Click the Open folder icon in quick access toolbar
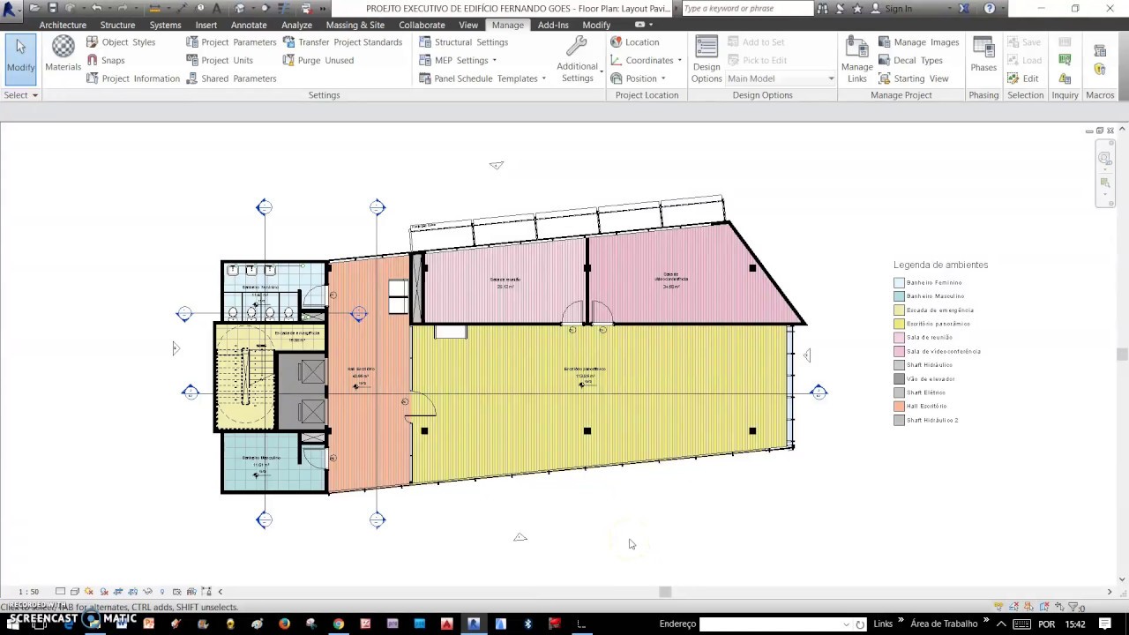The height and width of the screenshot is (635, 1129). tap(34, 8)
